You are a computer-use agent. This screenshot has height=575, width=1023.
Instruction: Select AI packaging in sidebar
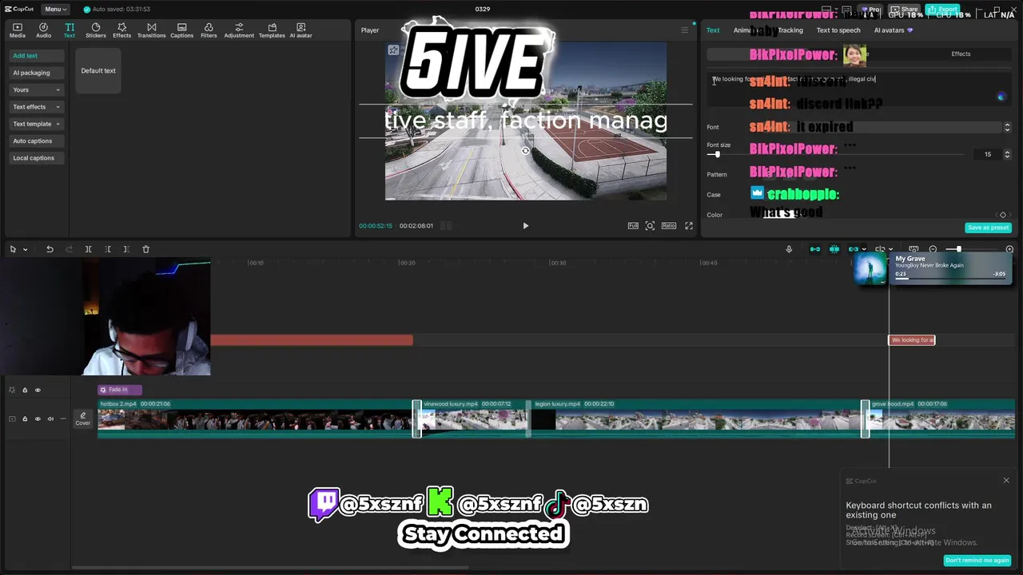(x=36, y=73)
